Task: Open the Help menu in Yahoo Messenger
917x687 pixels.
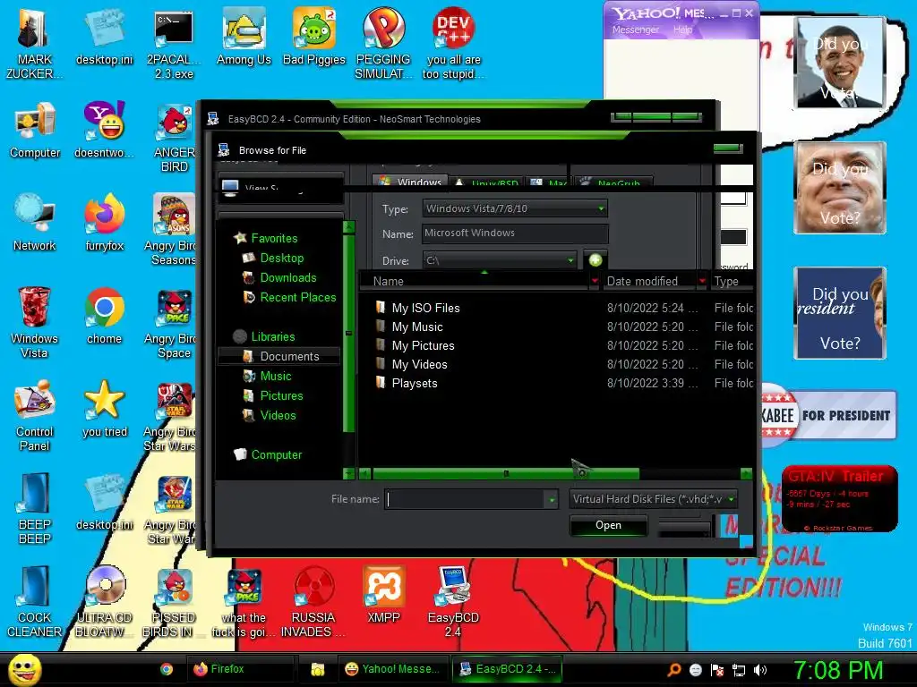Action: [682, 30]
